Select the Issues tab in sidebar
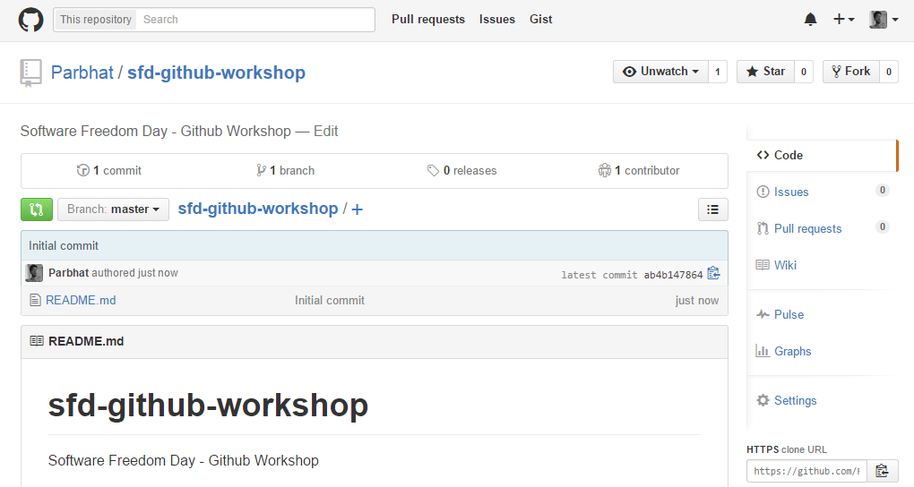The height and width of the screenshot is (487, 914). (822, 192)
